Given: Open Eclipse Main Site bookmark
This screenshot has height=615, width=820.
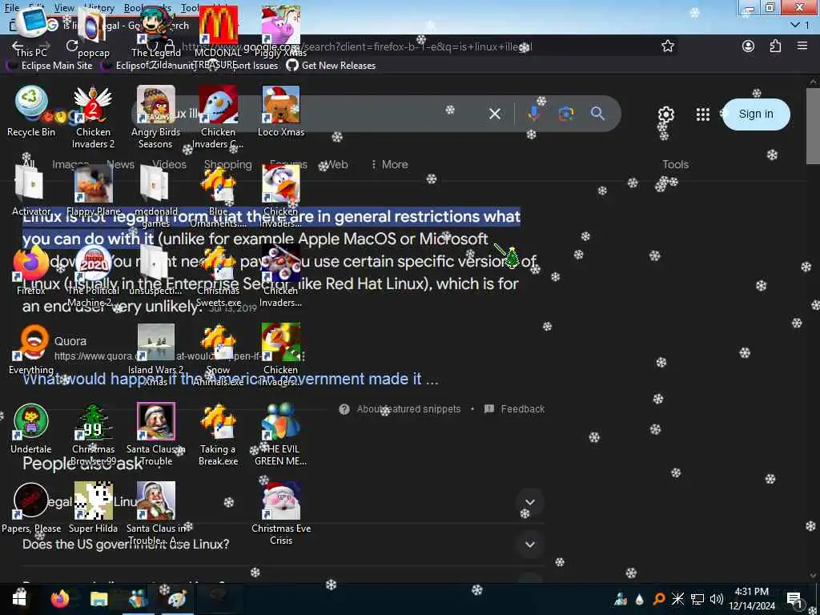Looking at the screenshot, I should point(49,66).
